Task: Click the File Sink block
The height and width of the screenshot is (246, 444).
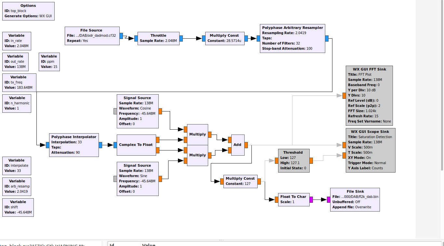Action: (x=355, y=200)
